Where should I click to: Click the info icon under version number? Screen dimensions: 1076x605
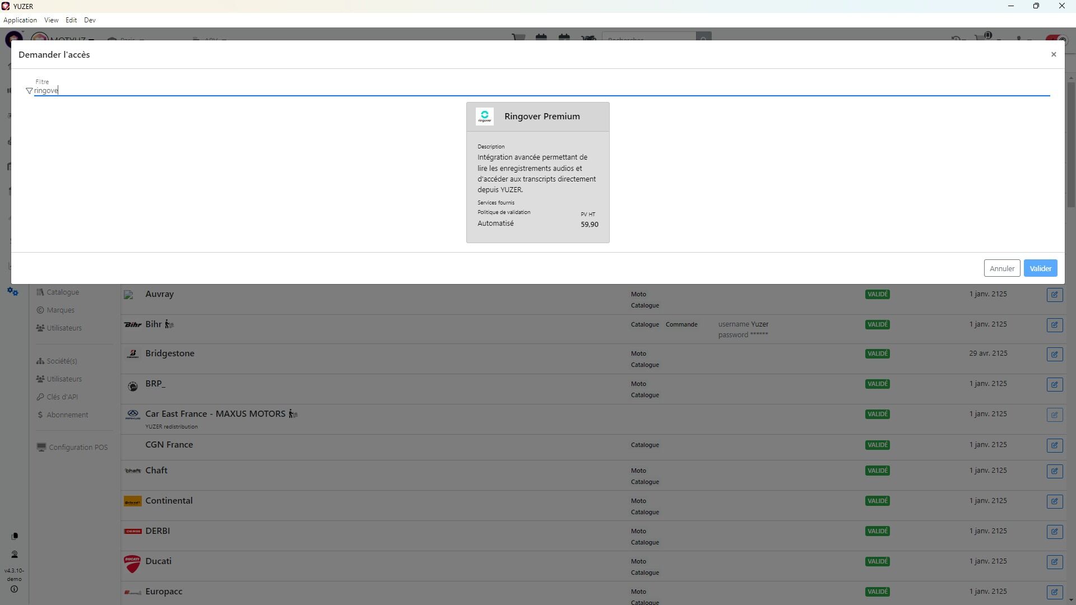tap(14, 589)
